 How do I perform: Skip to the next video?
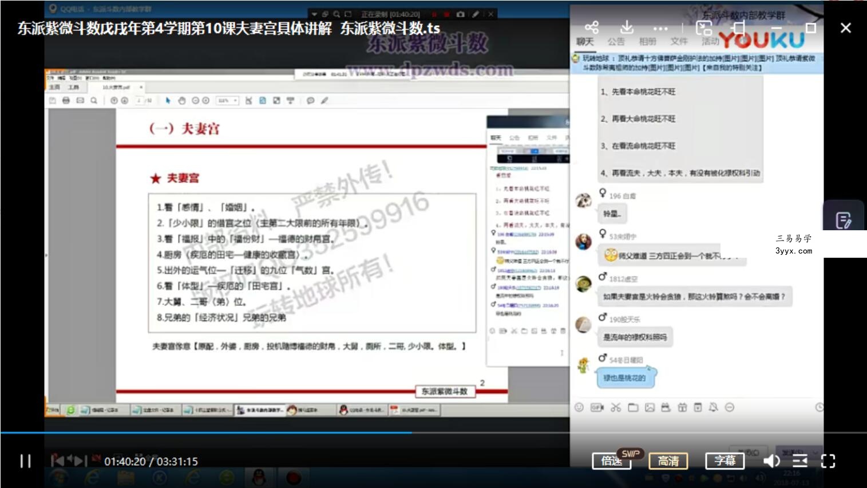81,461
